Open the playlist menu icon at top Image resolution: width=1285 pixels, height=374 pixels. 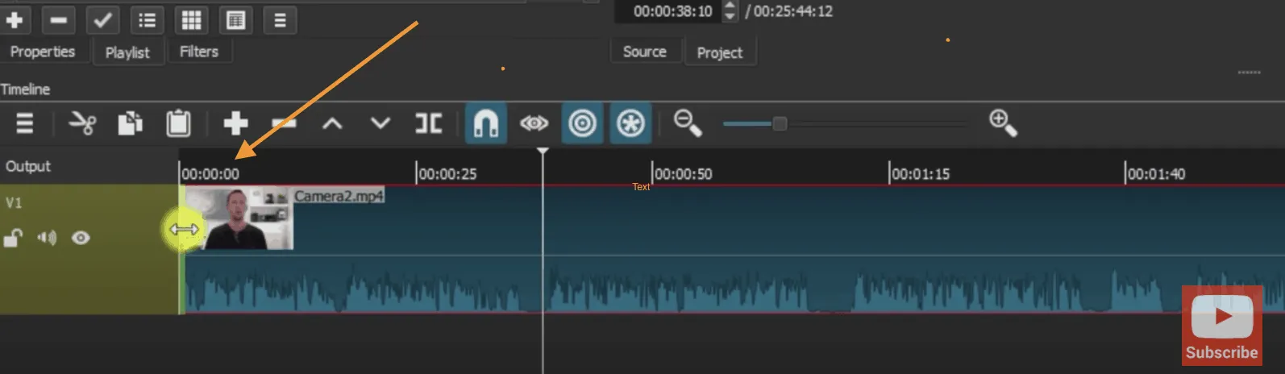pyautogui.click(x=280, y=20)
